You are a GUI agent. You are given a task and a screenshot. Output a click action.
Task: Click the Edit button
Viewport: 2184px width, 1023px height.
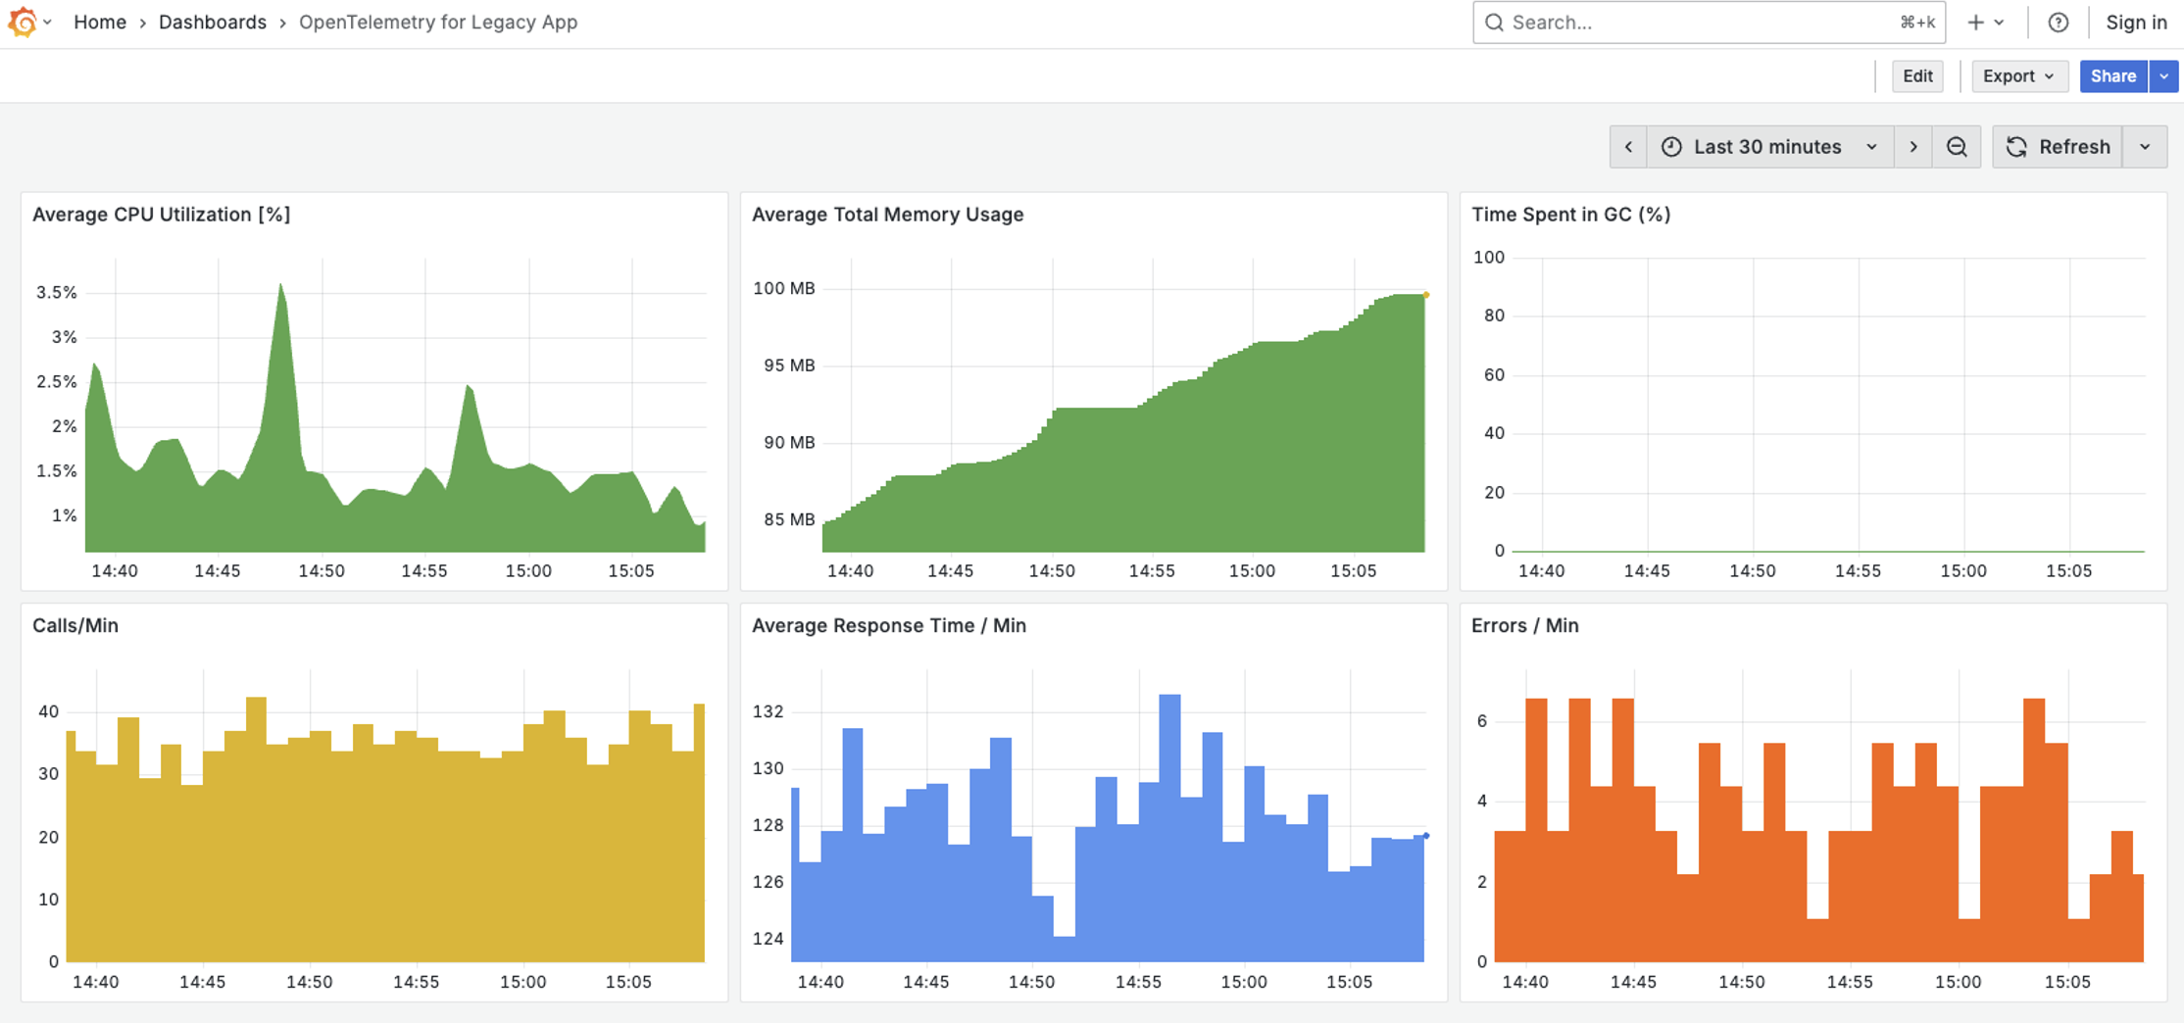point(1917,75)
